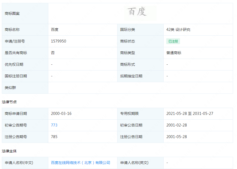The width and height of the screenshot is (237, 169).
Task: Click the 注册公告日期 label cell
Action: click(x=140, y=137)
